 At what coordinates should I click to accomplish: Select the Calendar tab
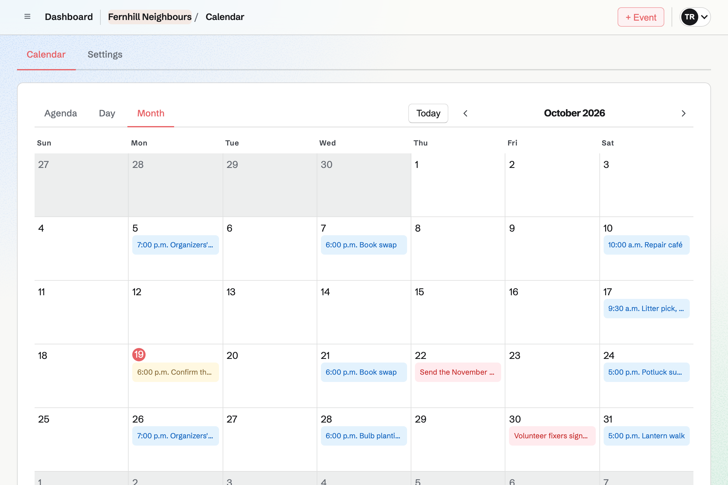[46, 55]
